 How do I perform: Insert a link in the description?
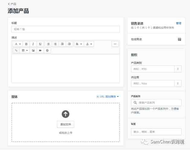pos(16,50)
